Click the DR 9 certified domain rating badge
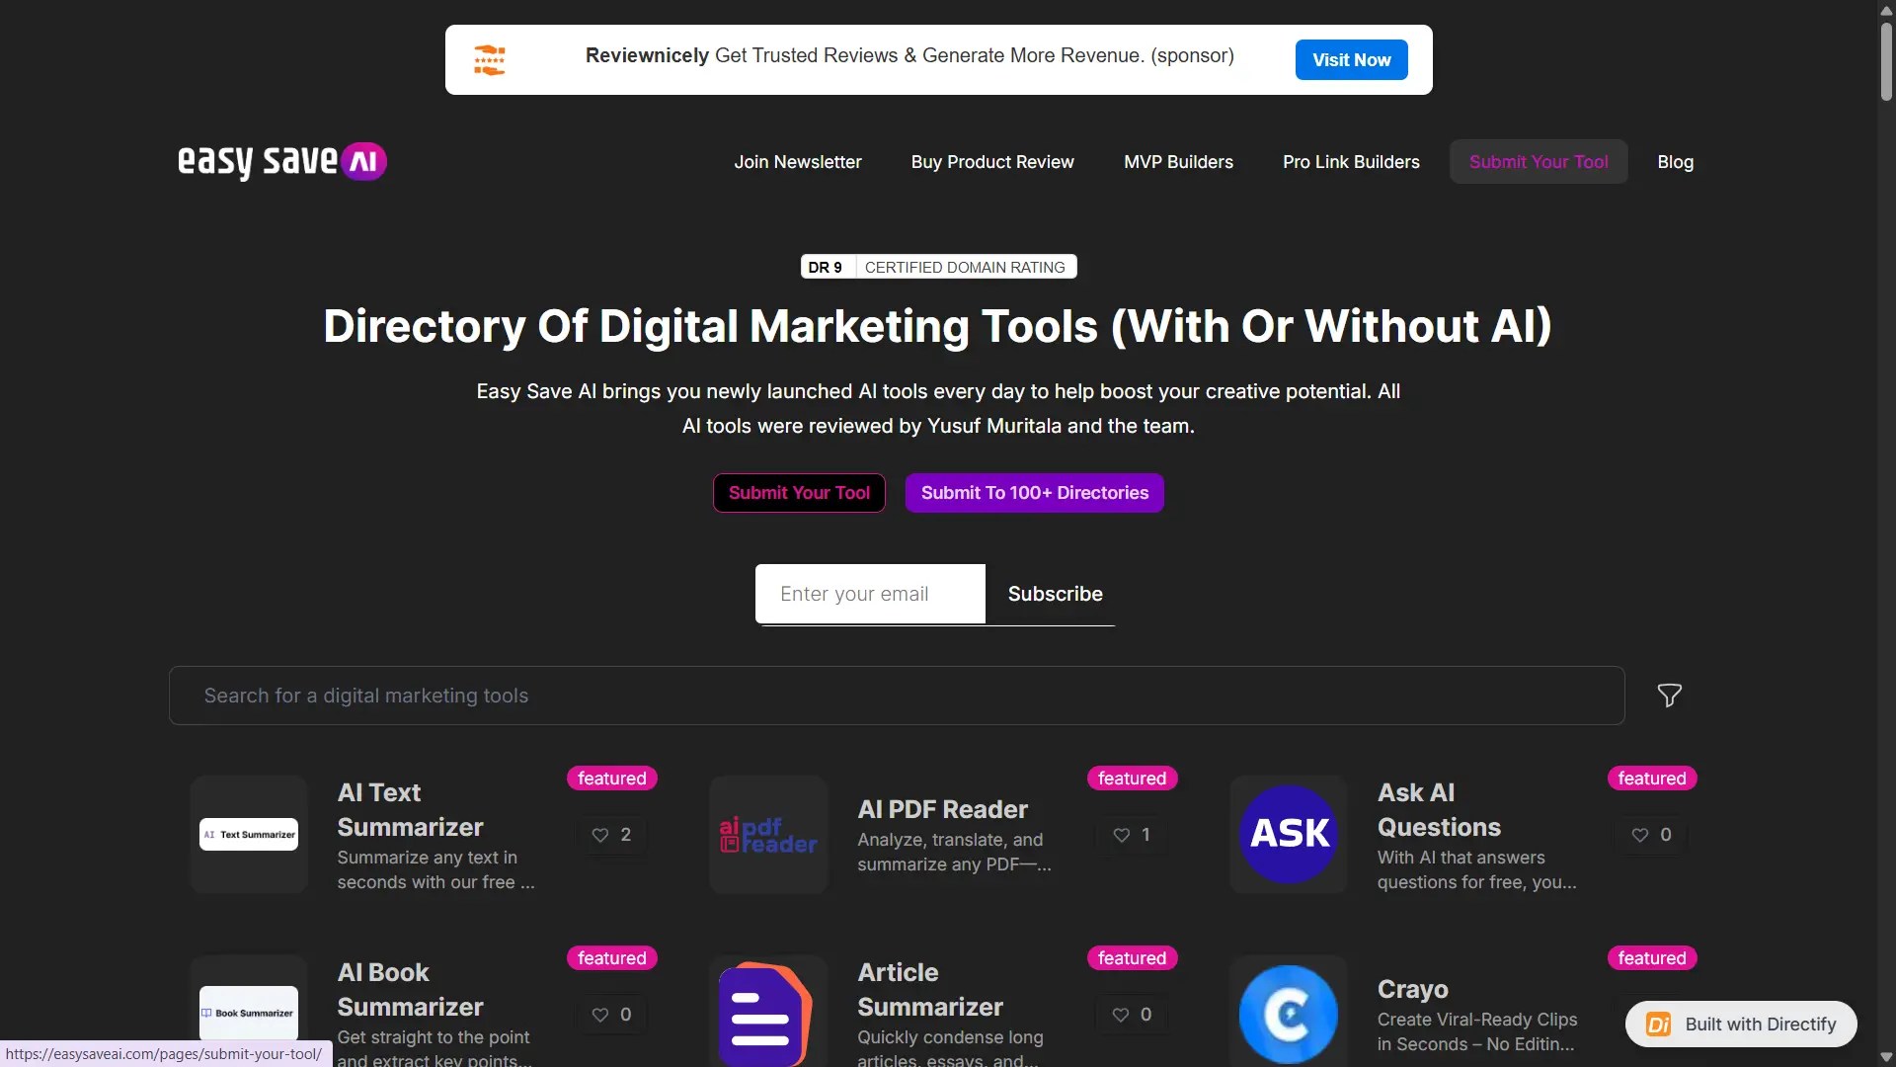Viewport: 1896px width, 1067px height. 938,267
